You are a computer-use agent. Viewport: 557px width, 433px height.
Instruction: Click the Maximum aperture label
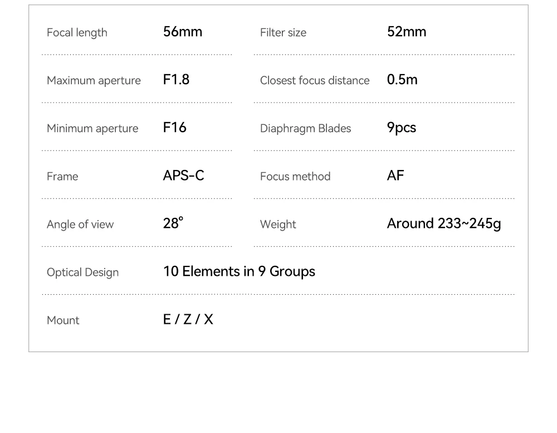[94, 81]
